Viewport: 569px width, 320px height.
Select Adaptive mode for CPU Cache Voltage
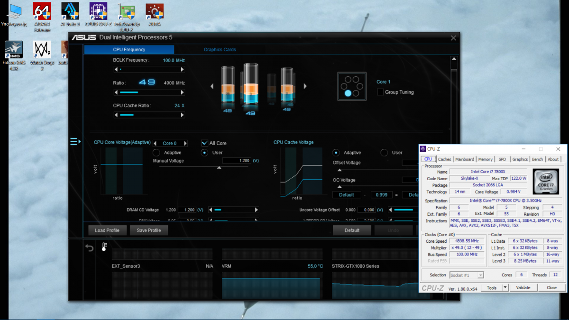(x=336, y=153)
